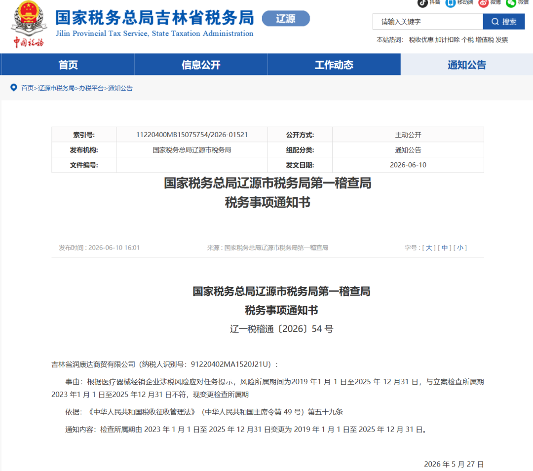
Task: Click the 来源 source line under the title
Action: click(267, 248)
